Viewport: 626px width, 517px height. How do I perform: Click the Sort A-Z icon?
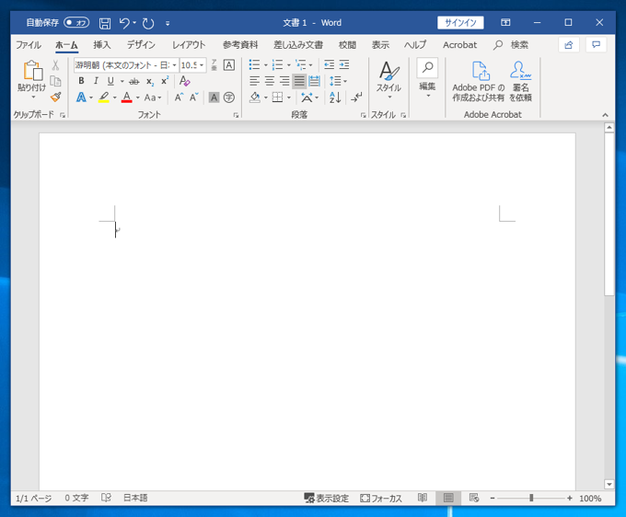335,97
